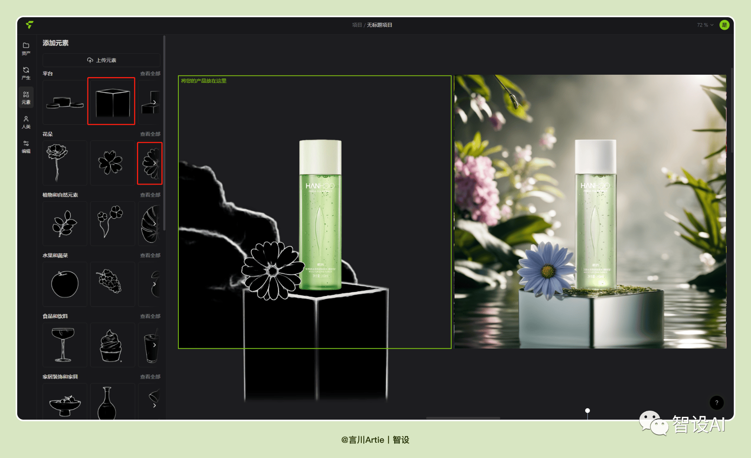Add the rose flower outline element
The width and height of the screenshot is (751, 458).
click(65, 163)
